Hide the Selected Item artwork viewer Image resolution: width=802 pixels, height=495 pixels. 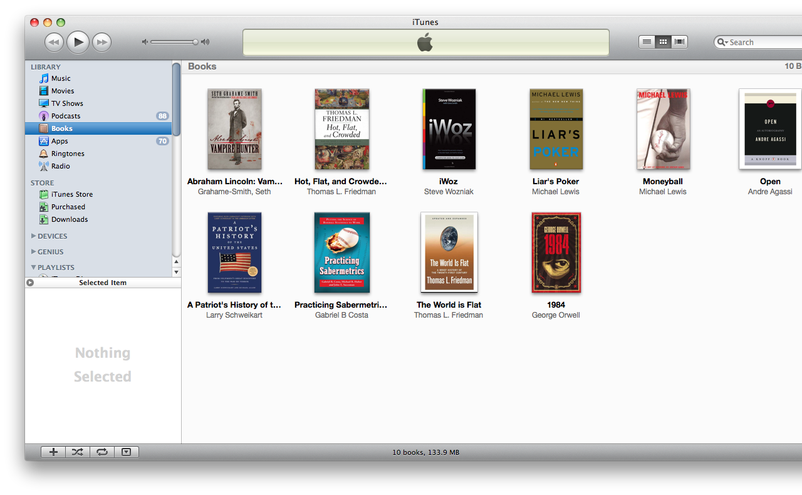[127, 452]
